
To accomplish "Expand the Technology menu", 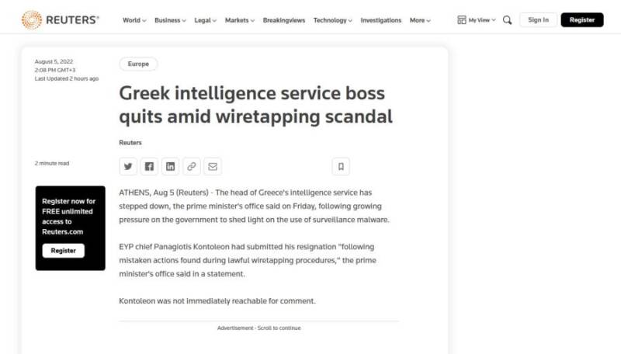I will (332, 20).
